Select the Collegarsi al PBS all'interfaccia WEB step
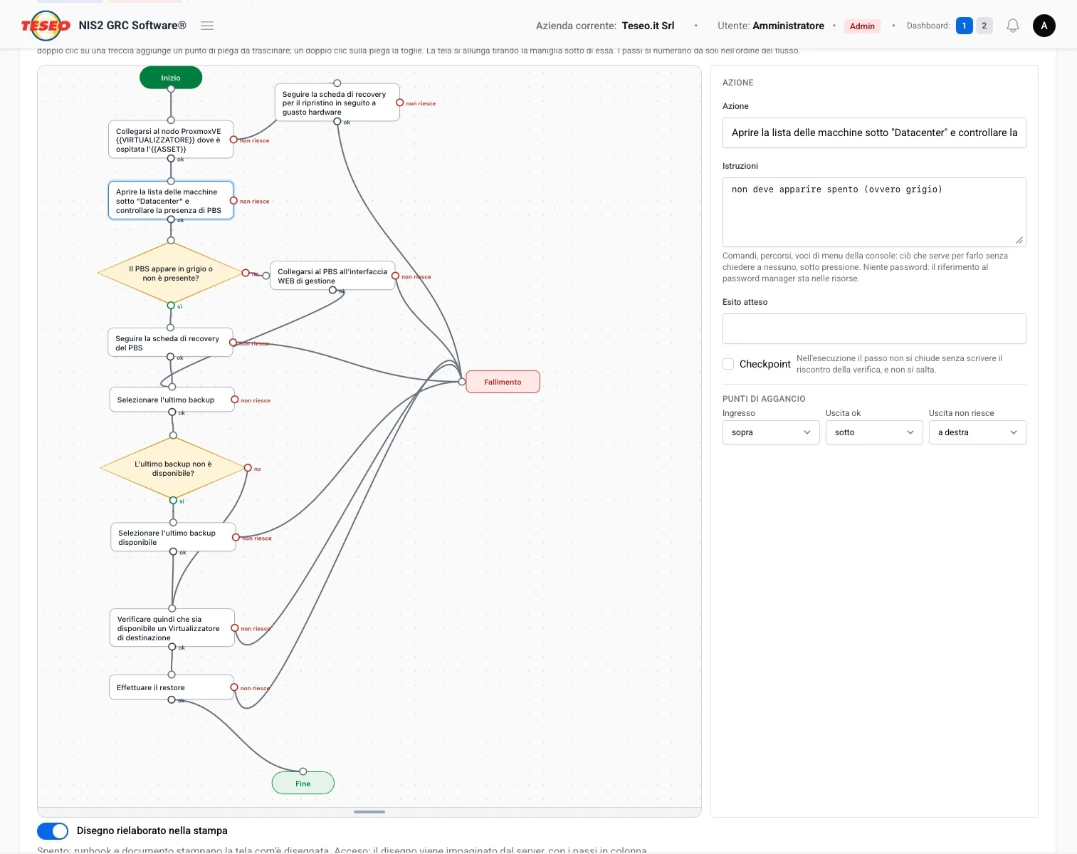1077x854 pixels. (332, 276)
